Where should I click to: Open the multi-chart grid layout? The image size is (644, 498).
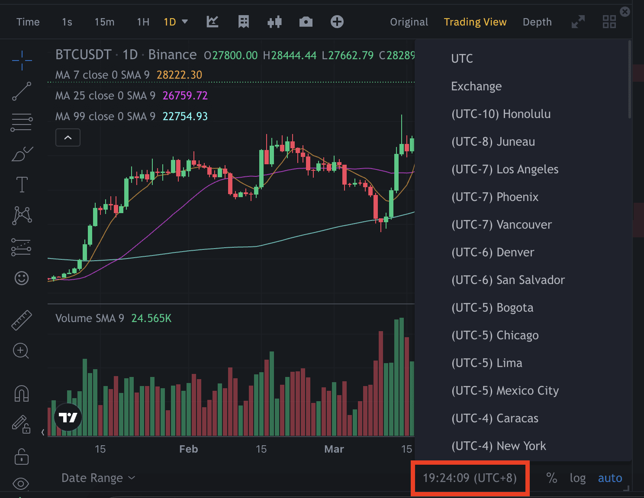tap(609, 22)
